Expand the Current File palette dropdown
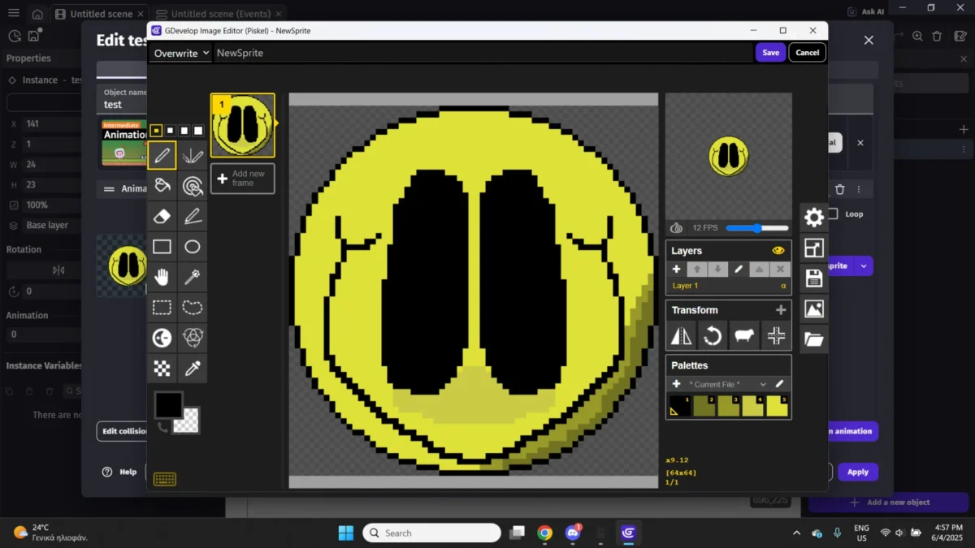The width and height of the screenshot is (975, 548). coord(727,384)
